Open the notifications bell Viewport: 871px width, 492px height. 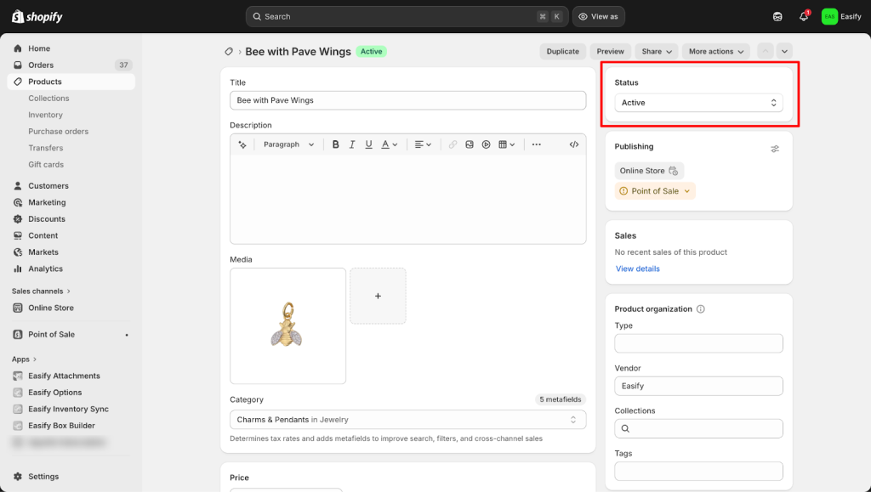[803, 16]
